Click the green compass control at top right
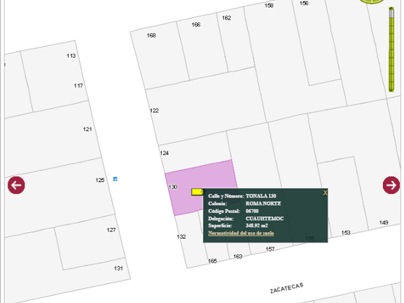 pos(371,1)
